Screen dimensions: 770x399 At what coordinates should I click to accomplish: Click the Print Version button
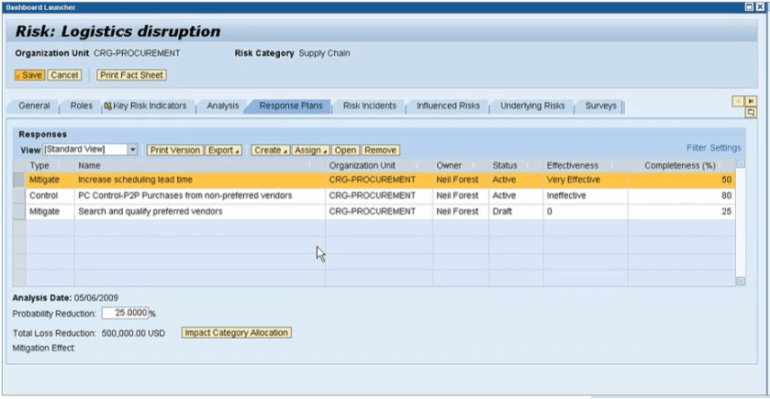(174, 150)
